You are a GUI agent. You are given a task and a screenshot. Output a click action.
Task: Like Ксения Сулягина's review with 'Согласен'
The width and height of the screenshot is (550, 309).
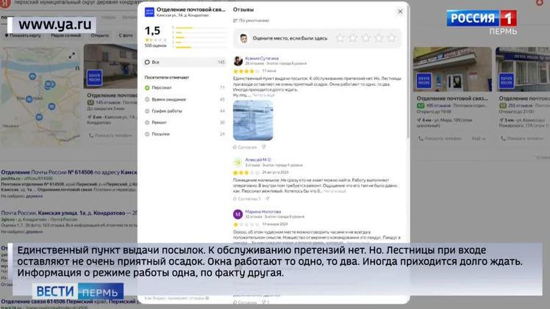(245, 148)
